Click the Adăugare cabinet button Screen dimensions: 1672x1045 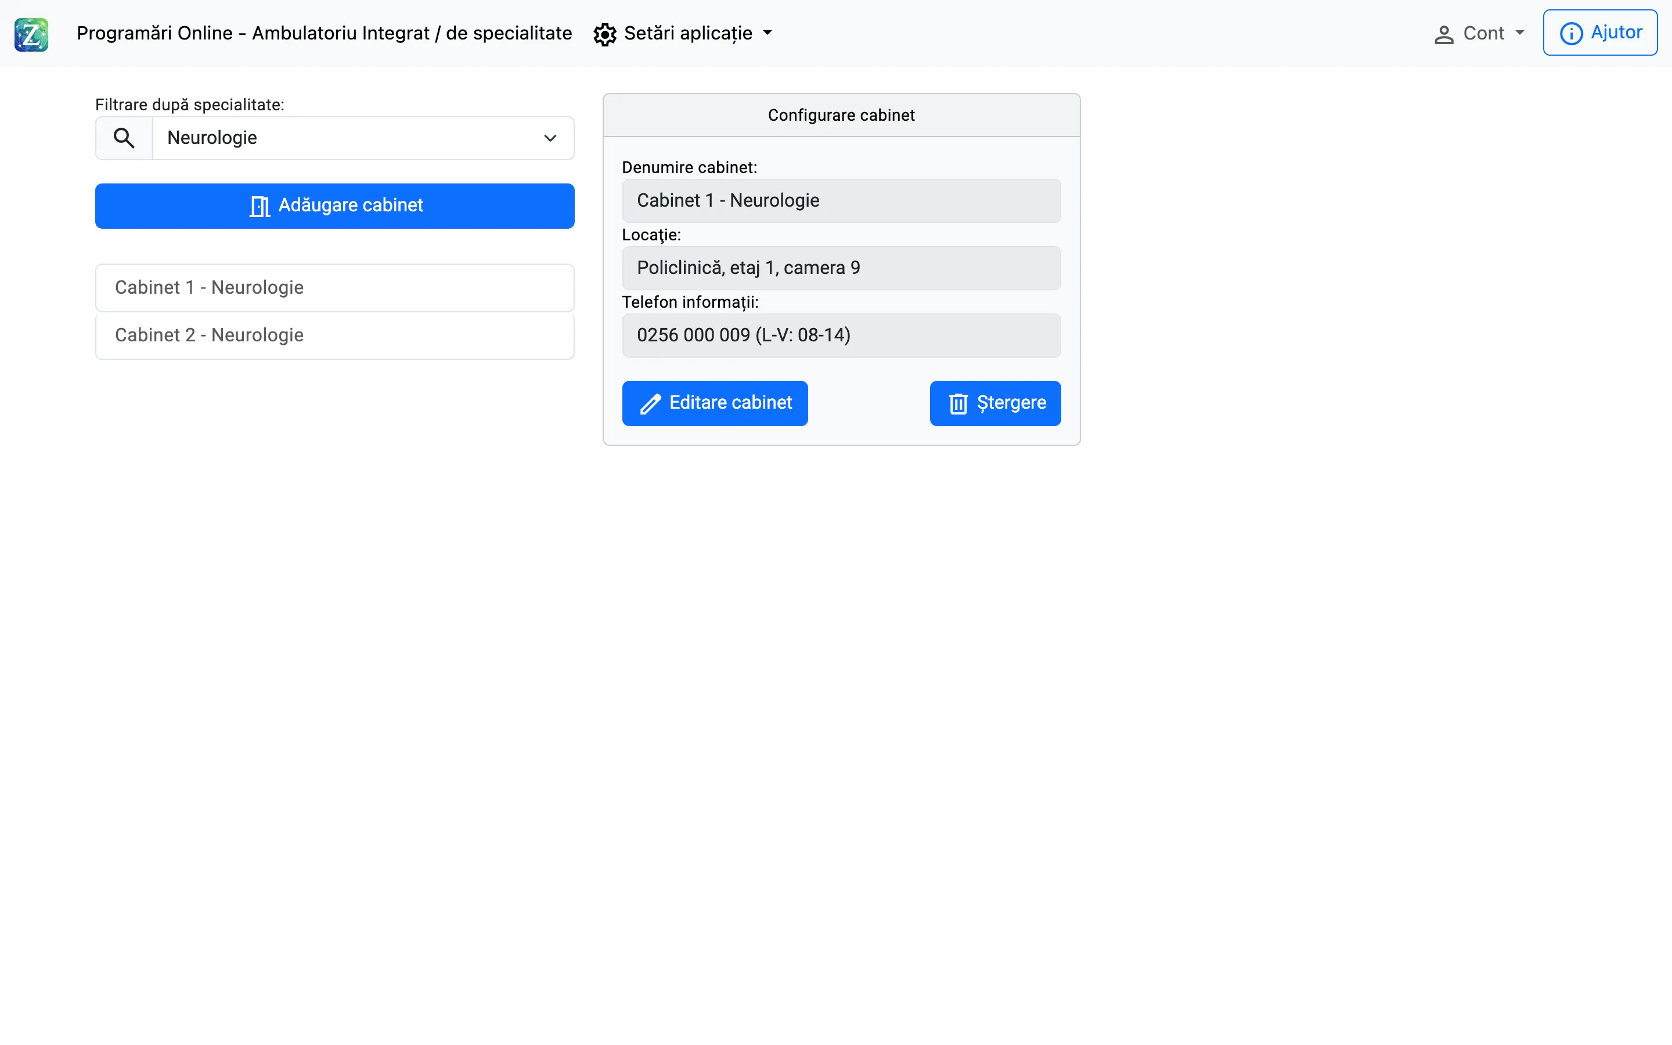(334, 206)
